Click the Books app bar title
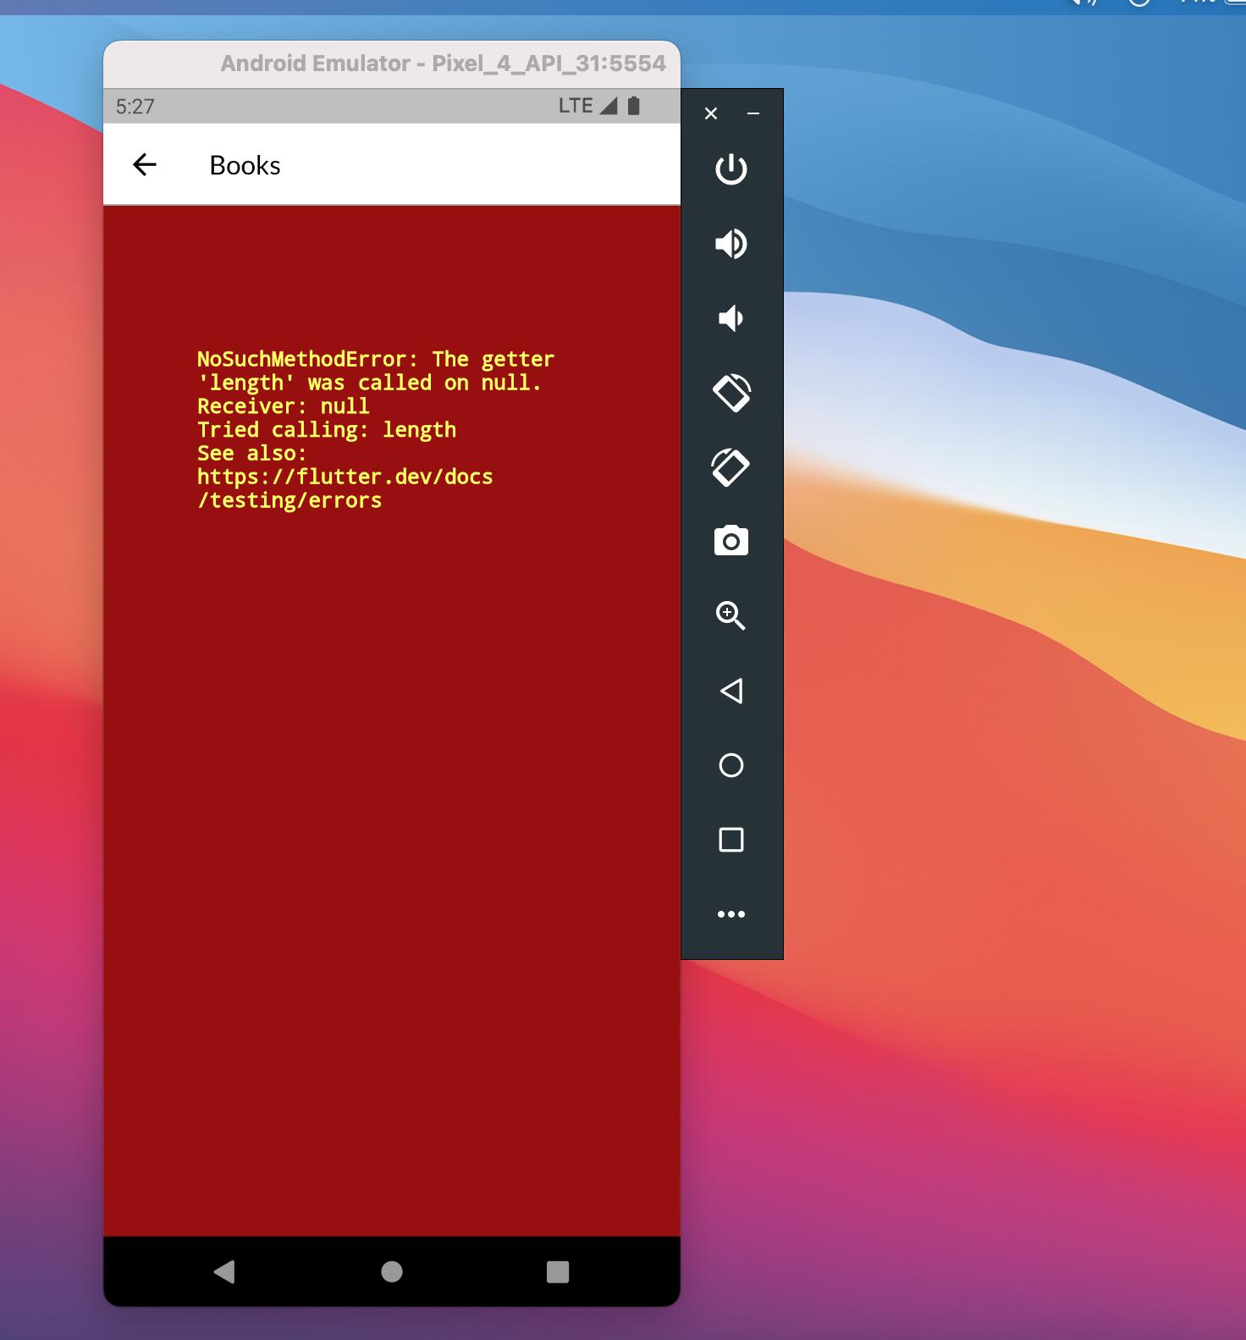The image size is (1246, 1340). [245, 165]
